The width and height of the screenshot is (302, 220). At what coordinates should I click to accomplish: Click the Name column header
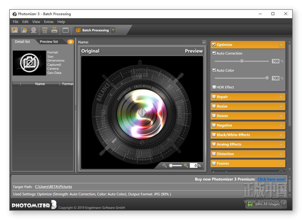point(40,84)
